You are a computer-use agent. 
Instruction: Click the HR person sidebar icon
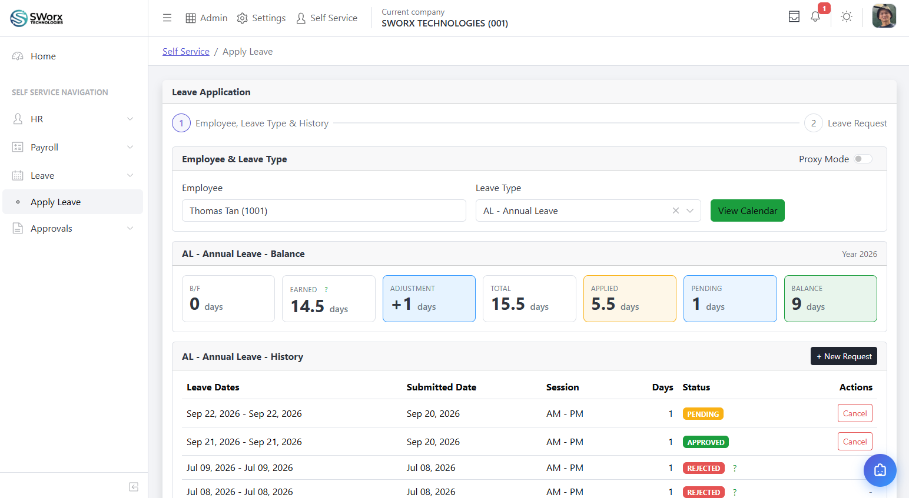click(x=18, y=119)
